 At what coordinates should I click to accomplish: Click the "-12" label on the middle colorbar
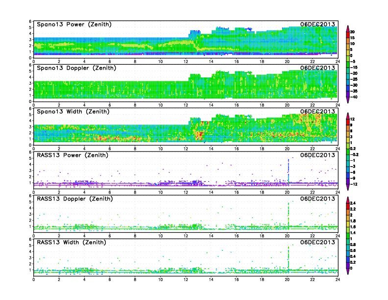354,184
